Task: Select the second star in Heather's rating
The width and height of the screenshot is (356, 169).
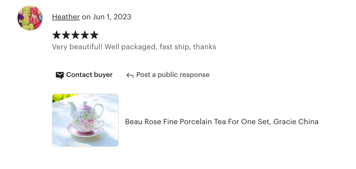Action: [66, 35]
